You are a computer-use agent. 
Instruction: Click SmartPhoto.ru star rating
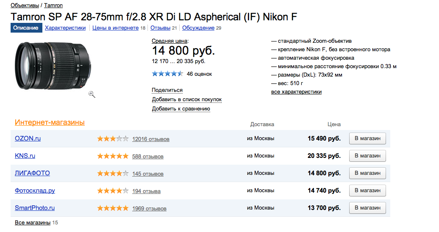[113, 208]
